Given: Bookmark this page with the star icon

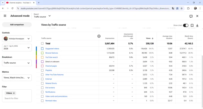Looking at the screenshot, I should pos(182,8).
